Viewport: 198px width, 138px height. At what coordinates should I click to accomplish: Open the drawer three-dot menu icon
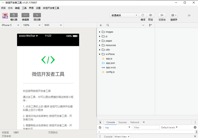(100, 136)
